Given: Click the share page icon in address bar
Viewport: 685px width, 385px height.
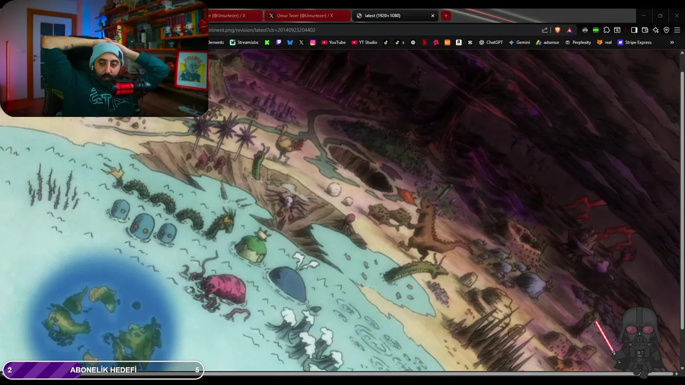Looking at the screenshot, I should click(545, 30).
